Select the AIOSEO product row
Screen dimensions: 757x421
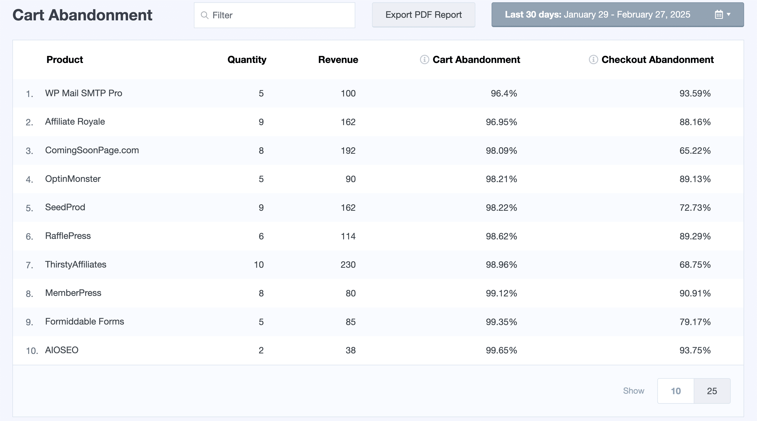coord(62,350)
